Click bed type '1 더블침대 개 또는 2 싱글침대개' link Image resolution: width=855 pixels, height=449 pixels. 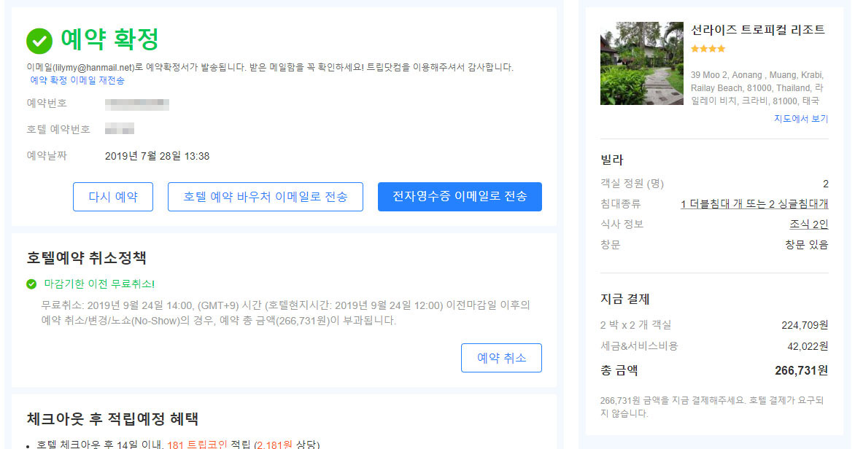coord(754,204)
